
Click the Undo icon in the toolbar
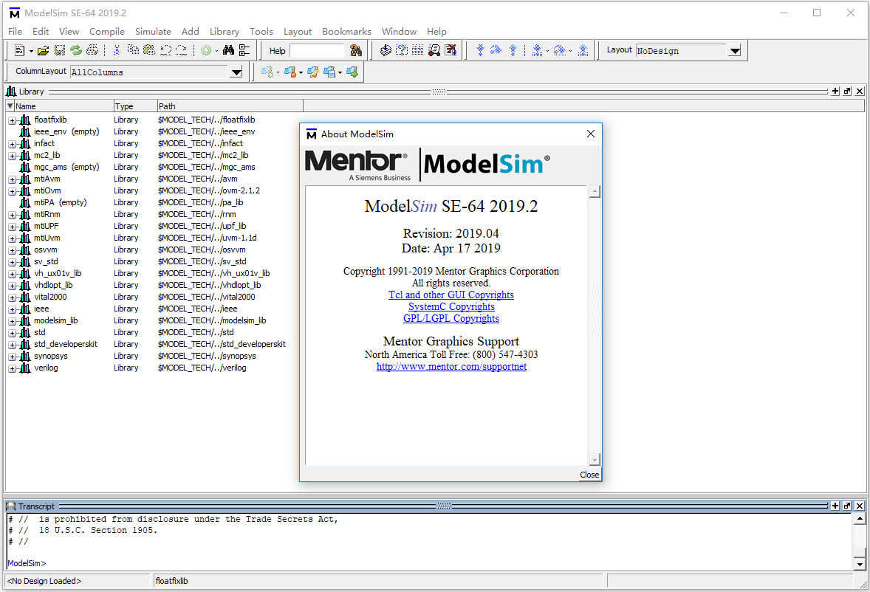[x=166, y=49]
